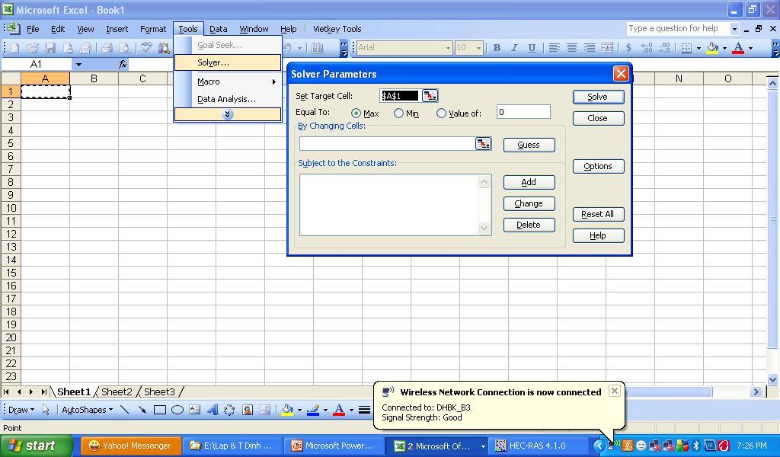780x457 pixels.
Task: Click the Insert Clip Art icon
Action: click(248, 410)
